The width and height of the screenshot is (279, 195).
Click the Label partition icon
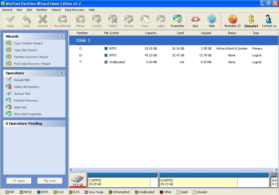coord(161,21)
